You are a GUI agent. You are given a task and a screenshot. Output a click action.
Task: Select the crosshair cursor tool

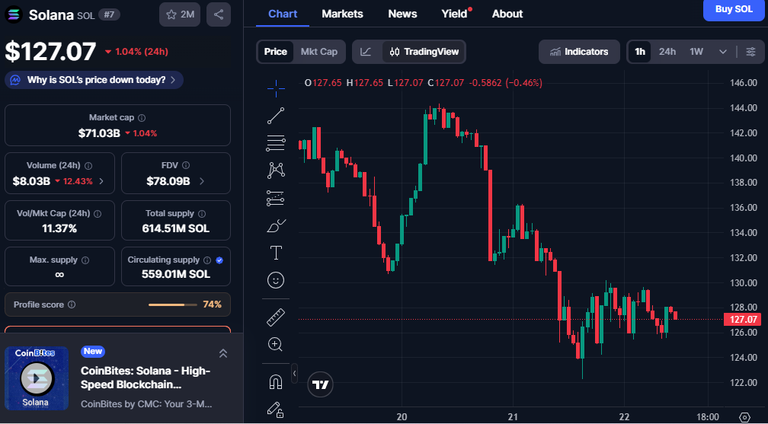[276, 87]
